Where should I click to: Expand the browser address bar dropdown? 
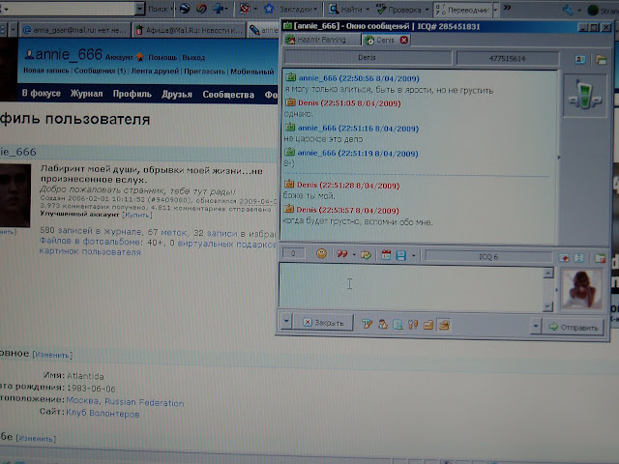click(139, 9)
